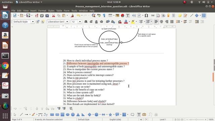Toggle Italic formatting
Screen dimensions: 215x121
point(91,22)
